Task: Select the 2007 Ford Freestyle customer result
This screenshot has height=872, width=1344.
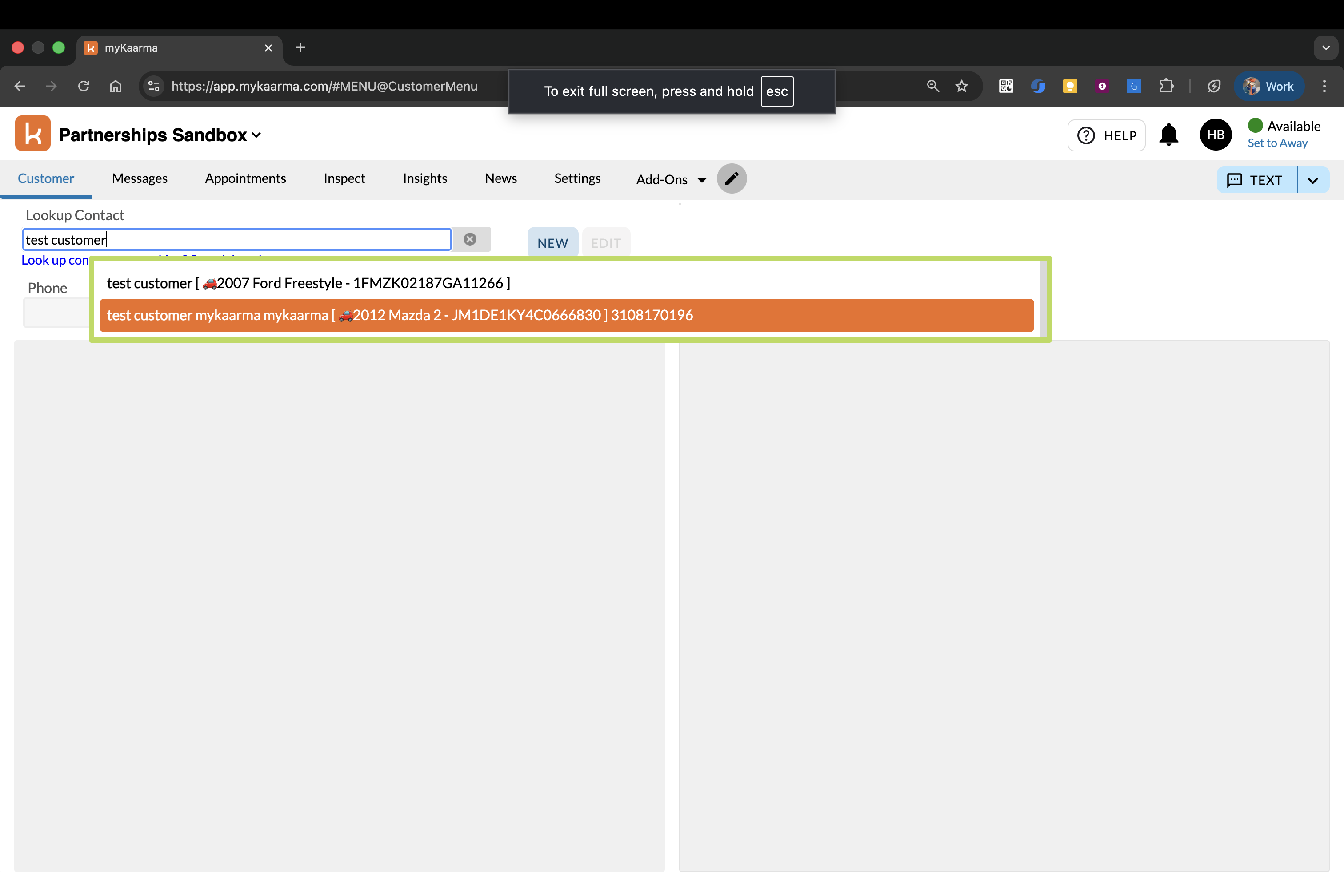Action: (x=308, y=283)
